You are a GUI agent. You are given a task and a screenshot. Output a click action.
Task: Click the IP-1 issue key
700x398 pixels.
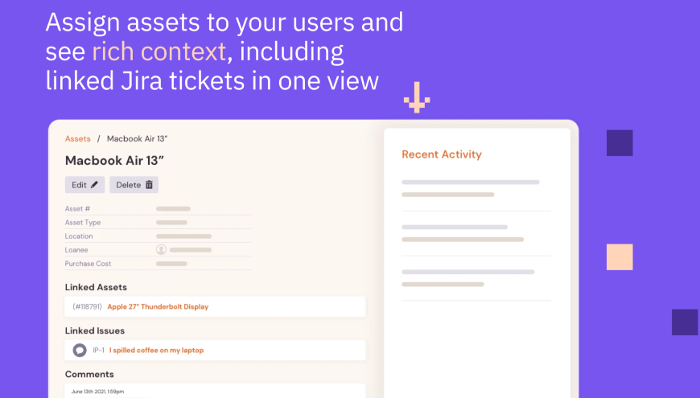coord(99,351)
